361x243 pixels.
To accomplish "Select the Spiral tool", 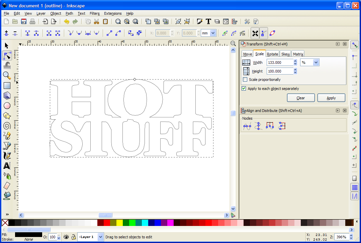I will (x=7, y=126).
